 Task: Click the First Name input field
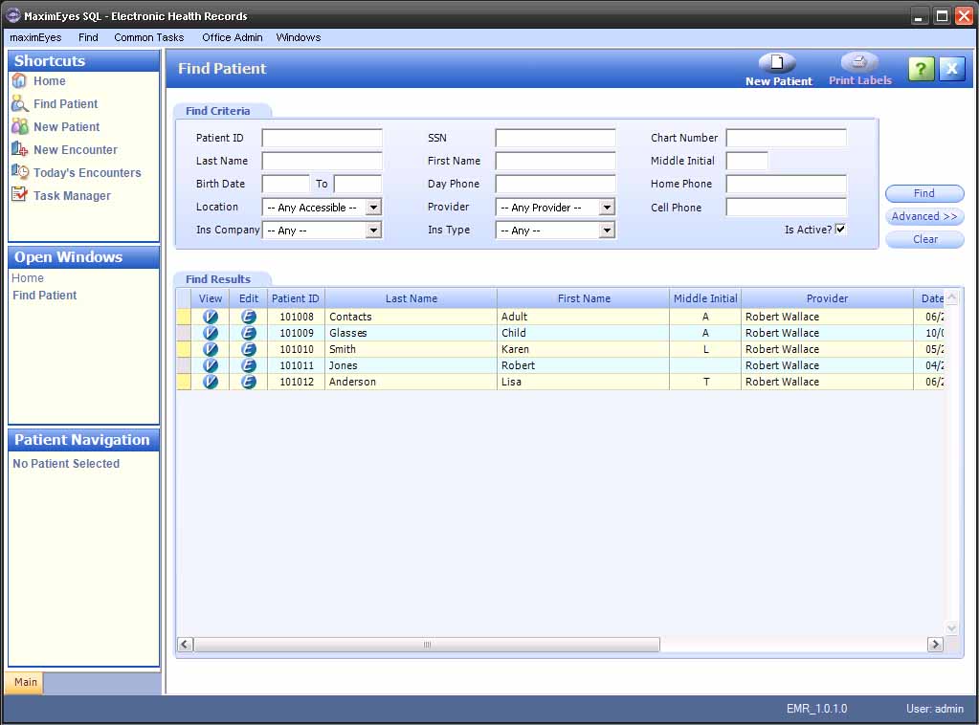[555, 161]
